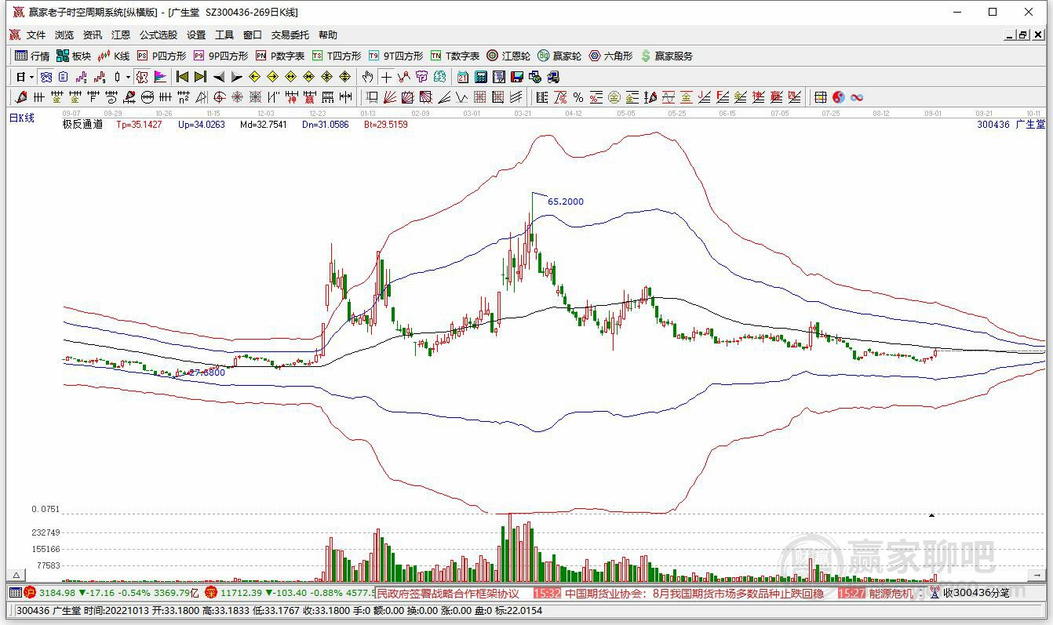Click the 300436 广生堂 stock label
The width and height of the screenshot is (1053, 625).
1011,124
